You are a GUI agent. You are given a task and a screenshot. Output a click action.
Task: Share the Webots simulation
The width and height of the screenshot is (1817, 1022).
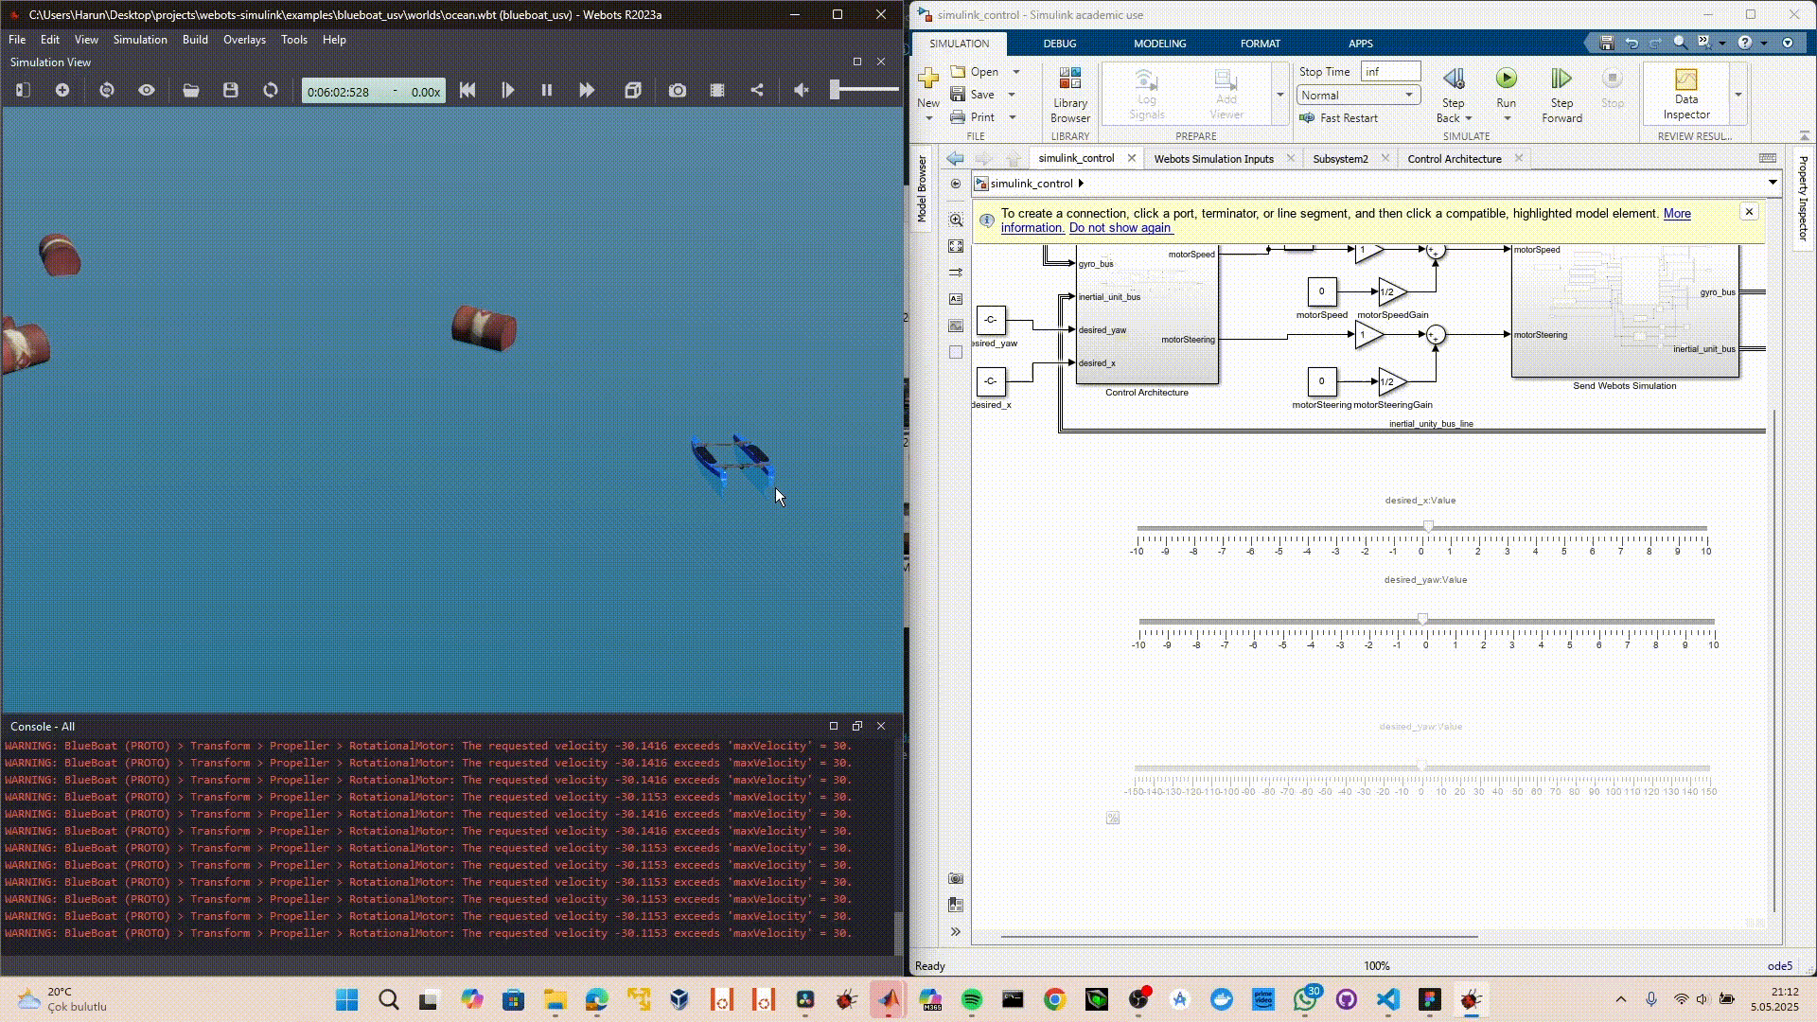pos(757,90)
